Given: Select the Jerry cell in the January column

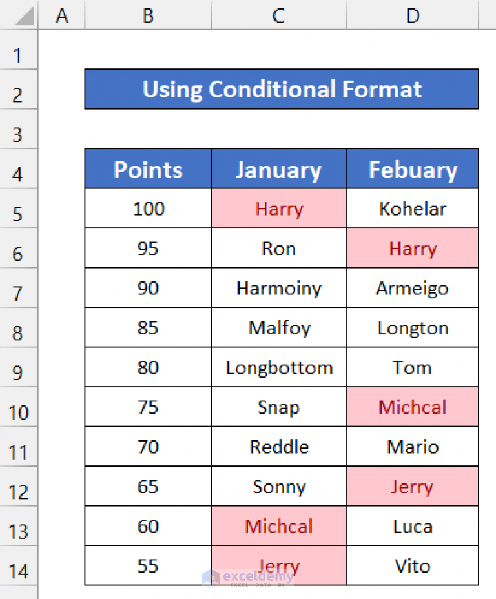Looking at the screenshot, I should tap(278, 565).
